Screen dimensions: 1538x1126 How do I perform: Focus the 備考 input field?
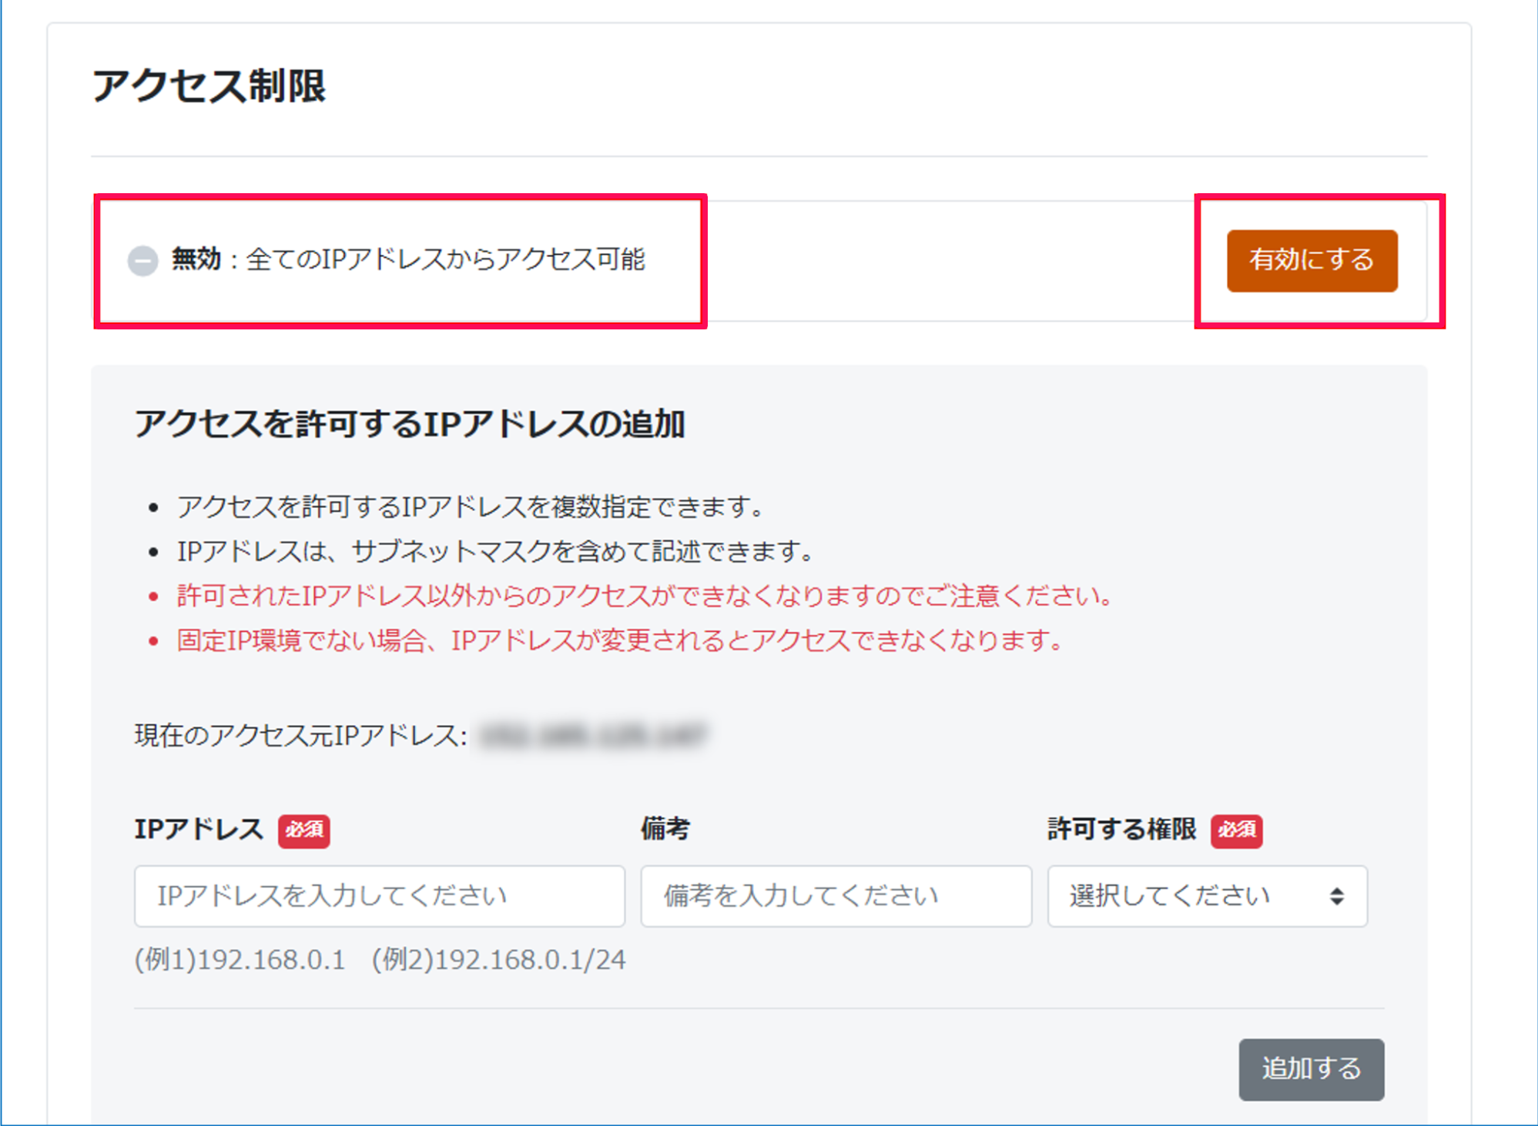(x=836, y=896)
